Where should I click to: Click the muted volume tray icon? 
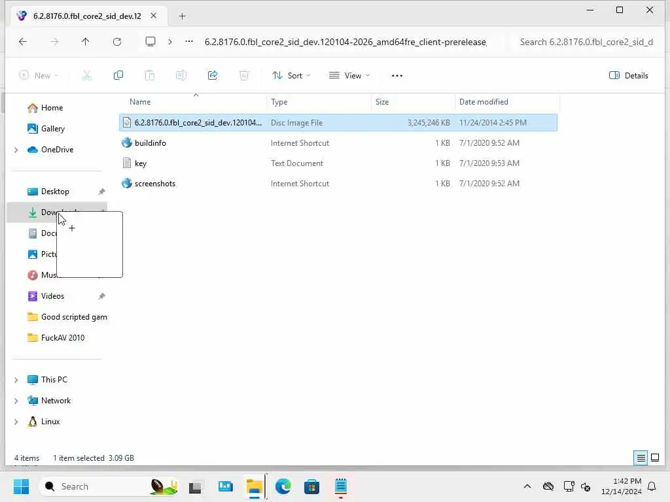pos(586,486)
